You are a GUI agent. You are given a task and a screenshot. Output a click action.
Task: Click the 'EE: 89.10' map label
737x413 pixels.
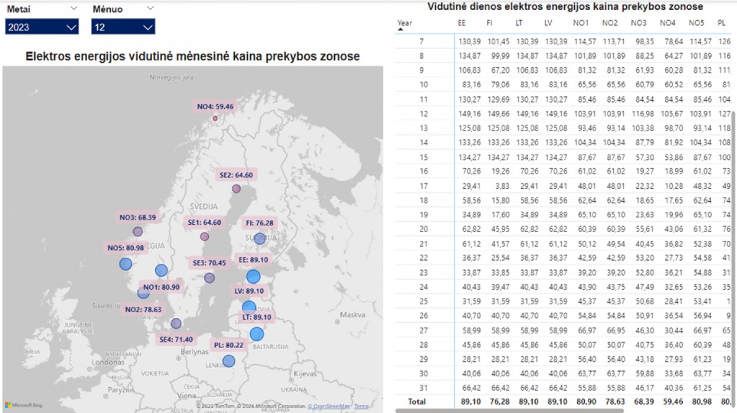click(254, 259)
